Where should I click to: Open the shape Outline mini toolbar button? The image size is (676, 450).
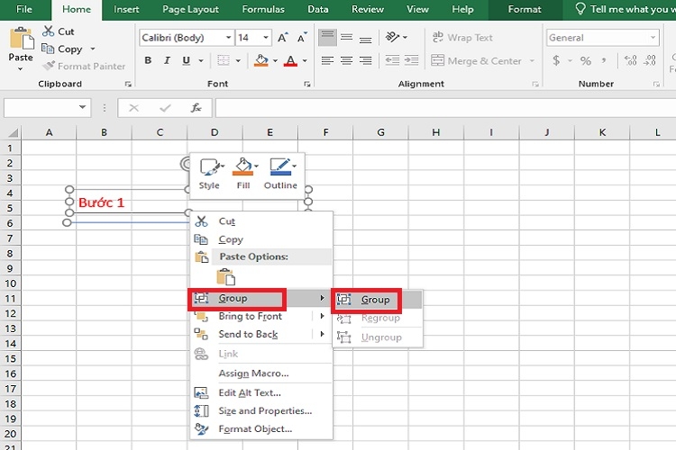[280, 174]
